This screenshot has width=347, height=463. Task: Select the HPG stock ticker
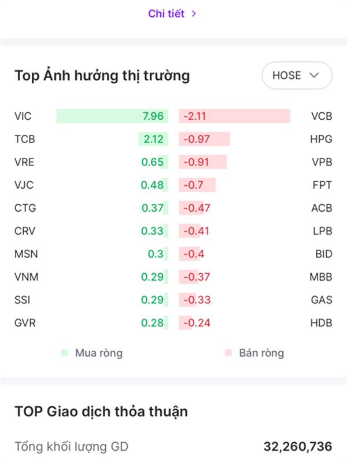[322, 139]
